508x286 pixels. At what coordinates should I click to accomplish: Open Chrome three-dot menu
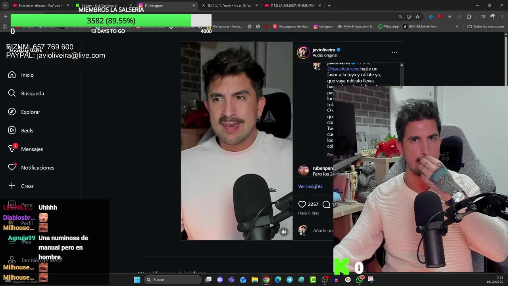502,17
